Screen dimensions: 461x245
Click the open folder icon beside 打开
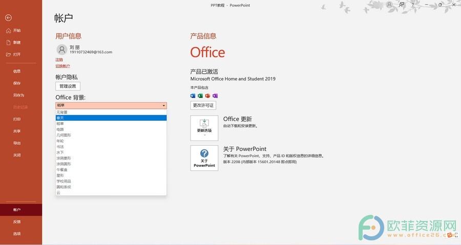[9, 55]
